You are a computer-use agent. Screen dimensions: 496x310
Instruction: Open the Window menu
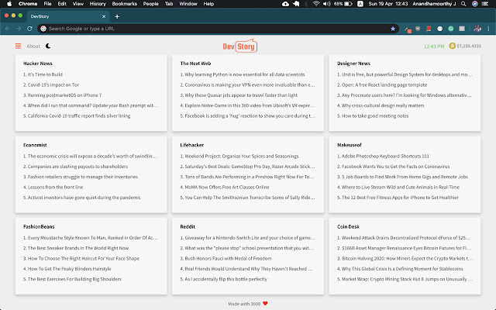[x=188, y=4]
